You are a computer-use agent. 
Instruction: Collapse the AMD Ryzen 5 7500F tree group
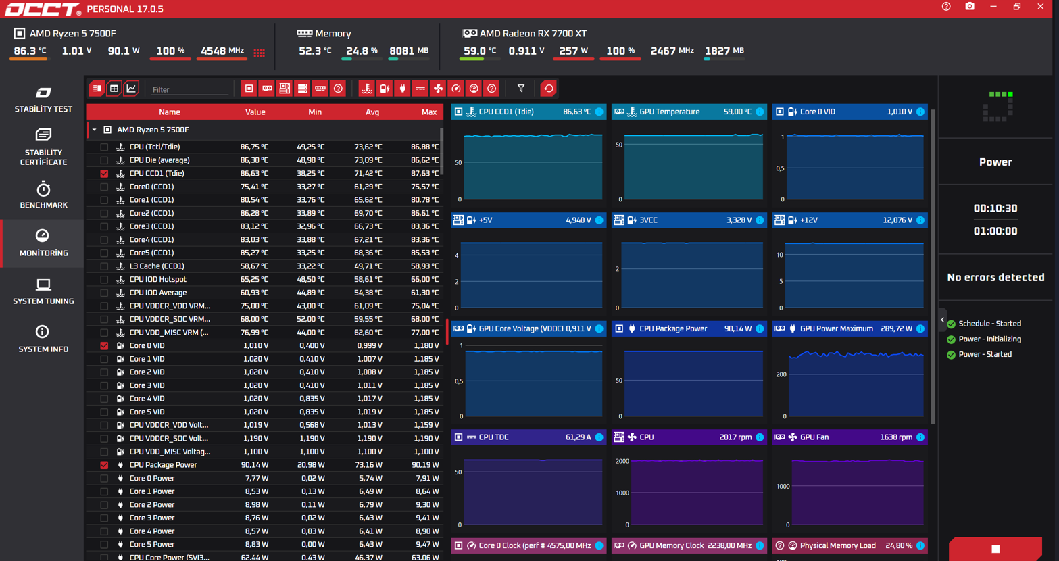94,130
